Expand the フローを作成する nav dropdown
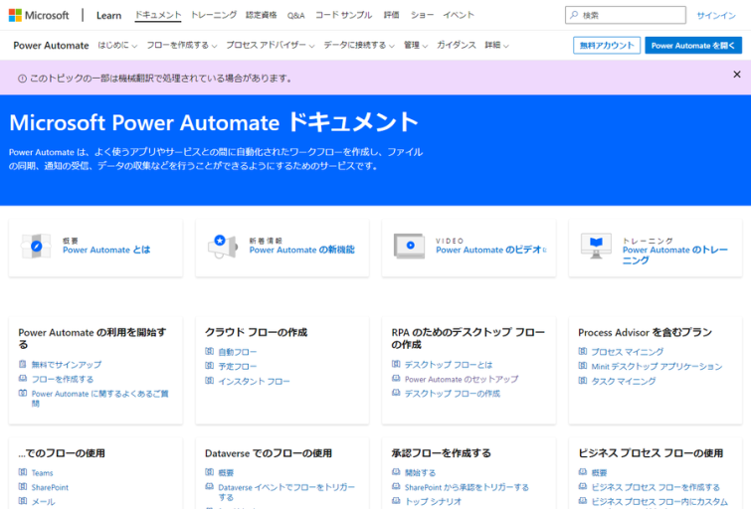 pyautogui.click(x=181, y=45)
